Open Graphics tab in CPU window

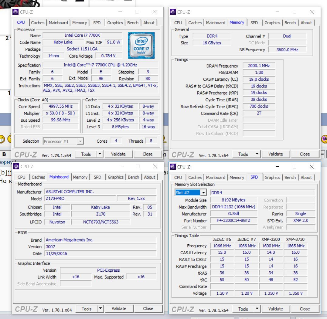point(115,22)
